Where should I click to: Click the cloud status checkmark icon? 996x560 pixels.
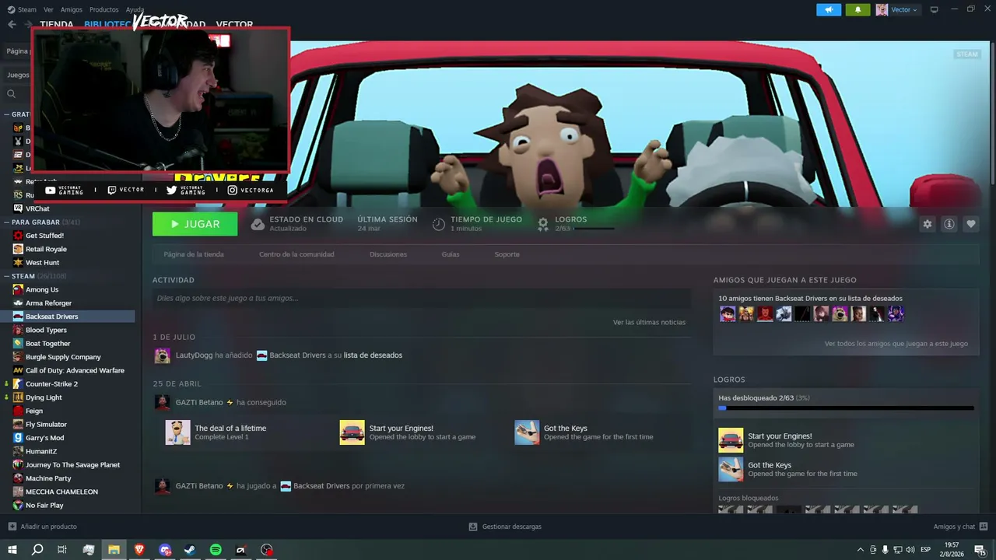tap(258, 224)
